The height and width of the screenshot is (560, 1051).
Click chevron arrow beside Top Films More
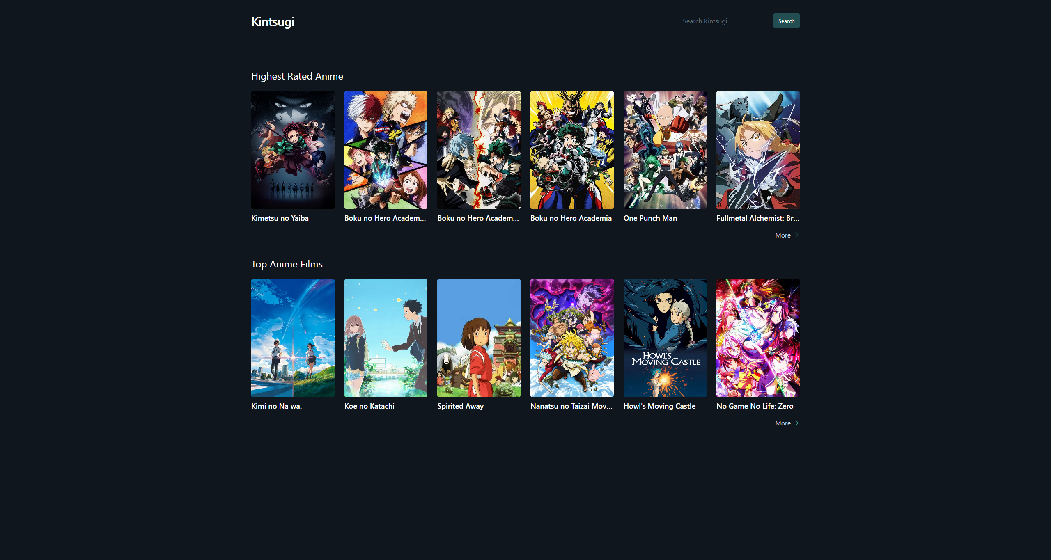[796, 423]
